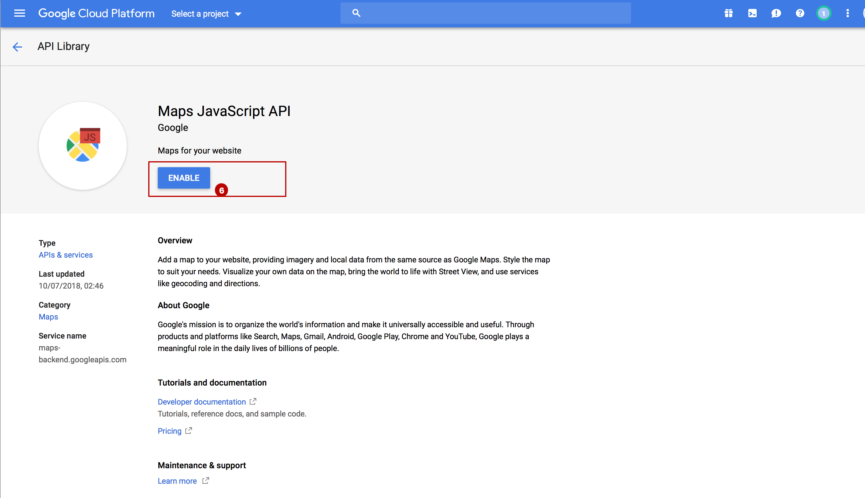Open the three-dot settings menu
865x498 pixels.
pyautogui.click(x=847, y=13)
